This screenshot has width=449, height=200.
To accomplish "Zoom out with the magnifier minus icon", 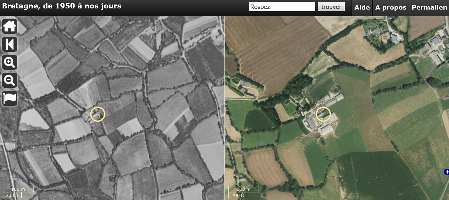I will click(x=10, y=80).
